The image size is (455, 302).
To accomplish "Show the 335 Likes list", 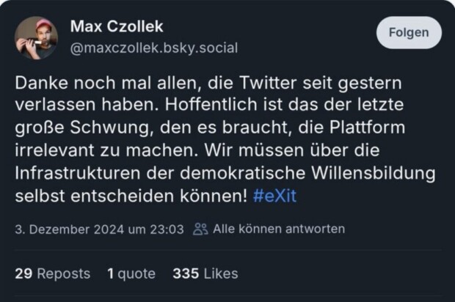I will tap(205, 273).
